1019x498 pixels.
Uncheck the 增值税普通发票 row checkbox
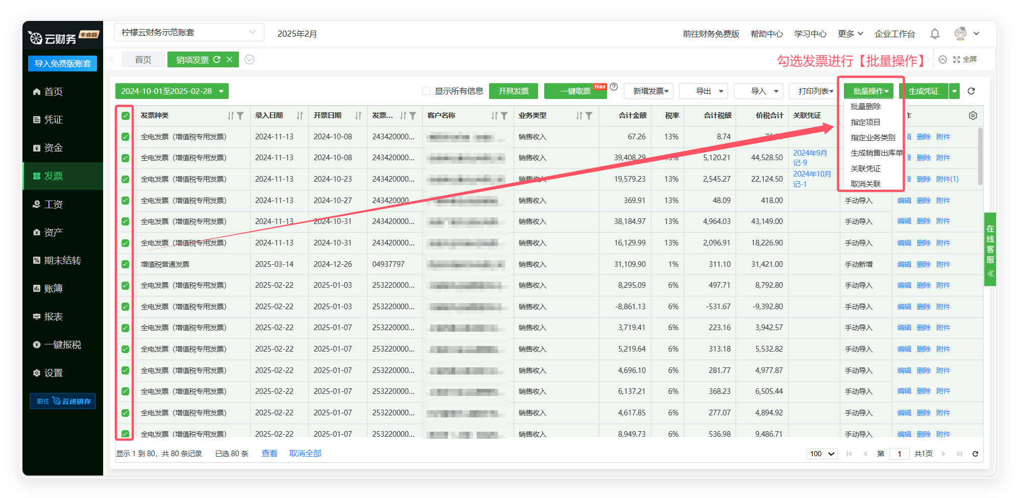click(126, 264)
